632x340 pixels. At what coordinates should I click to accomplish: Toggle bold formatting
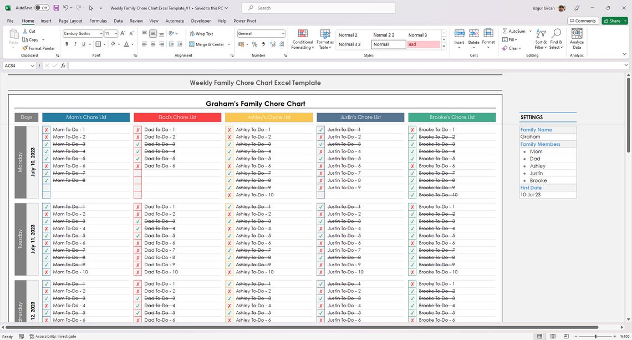[67, 44]
